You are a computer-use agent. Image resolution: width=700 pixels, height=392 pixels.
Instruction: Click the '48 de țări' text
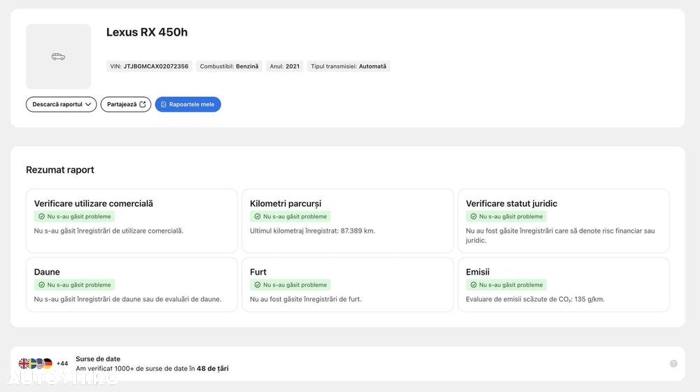click(x=213, y=368)
